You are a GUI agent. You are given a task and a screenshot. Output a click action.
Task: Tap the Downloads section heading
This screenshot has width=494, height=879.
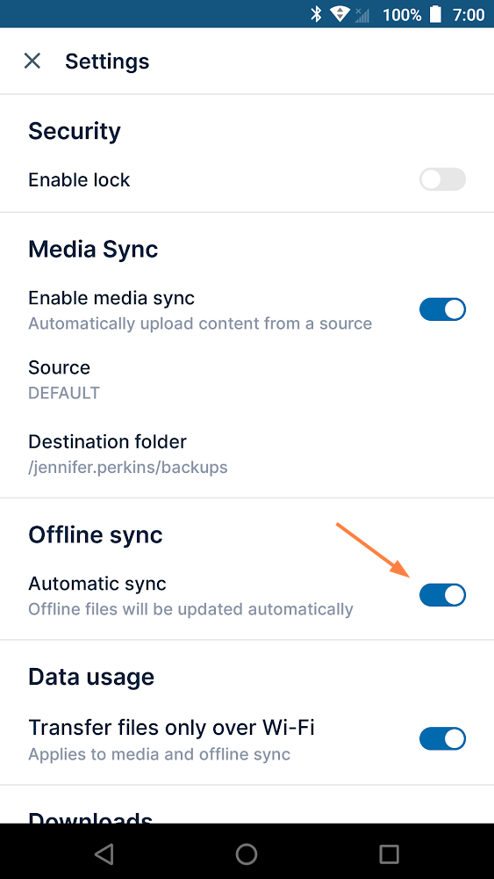tap(90, 817)
